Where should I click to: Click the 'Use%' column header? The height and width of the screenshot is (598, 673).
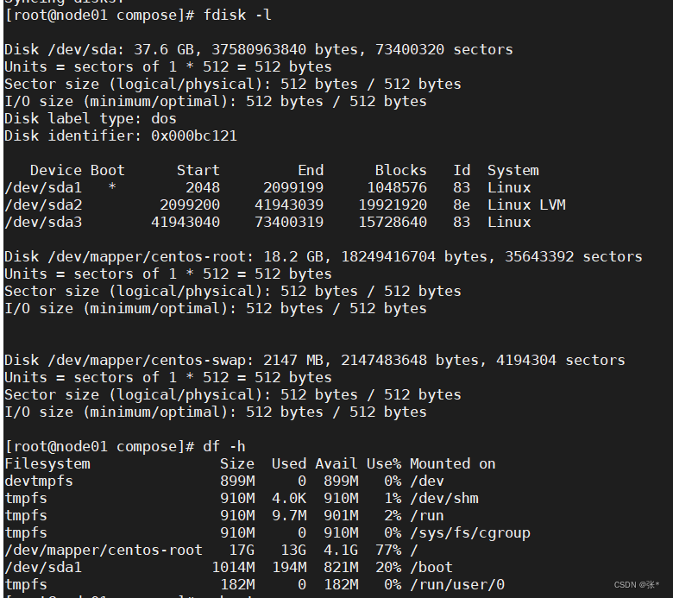[x=384, y=463]
